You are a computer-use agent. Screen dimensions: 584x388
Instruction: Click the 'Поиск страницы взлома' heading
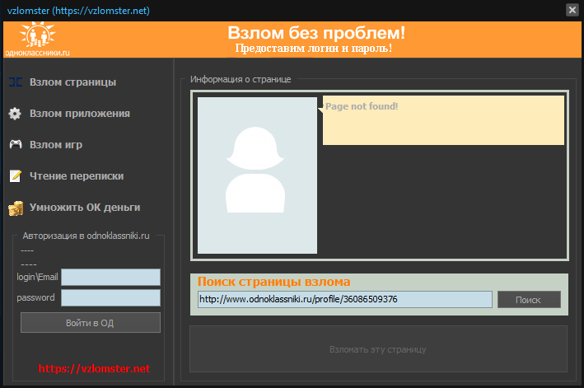(x=273, y=282)
